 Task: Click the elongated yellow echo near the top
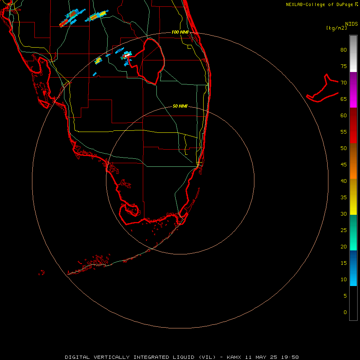(x=97, y=16)
